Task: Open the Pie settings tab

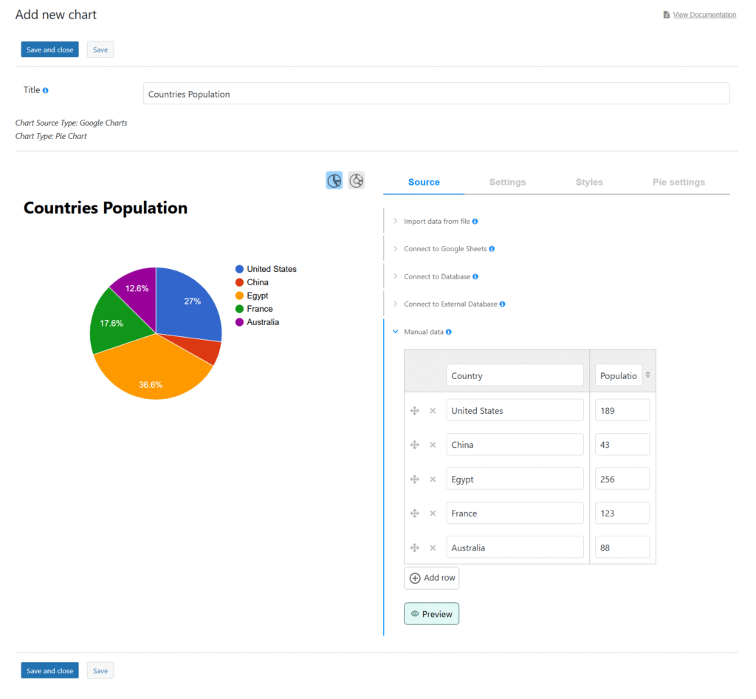Action: point(678,182)
